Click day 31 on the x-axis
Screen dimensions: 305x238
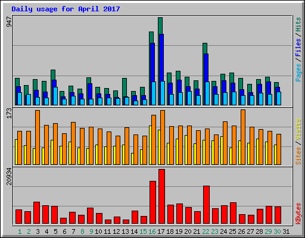286,231
